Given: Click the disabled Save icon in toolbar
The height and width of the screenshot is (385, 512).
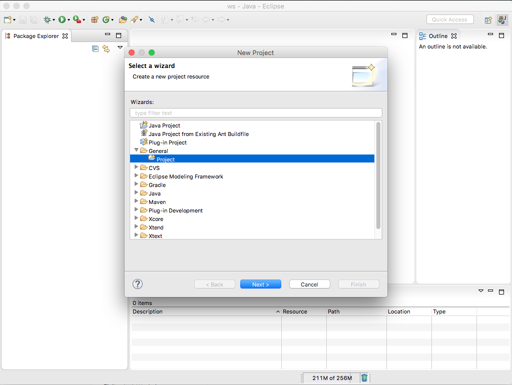Looking at the screenshot, I should [23, 19].
